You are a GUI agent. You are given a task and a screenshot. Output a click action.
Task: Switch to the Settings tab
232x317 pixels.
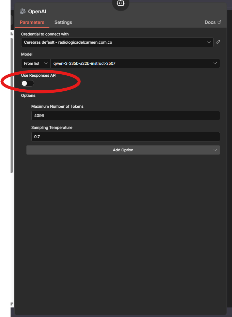point(63,22)
